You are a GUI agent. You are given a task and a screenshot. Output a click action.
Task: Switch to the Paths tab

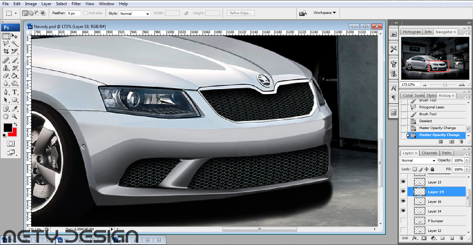point(447,153)
